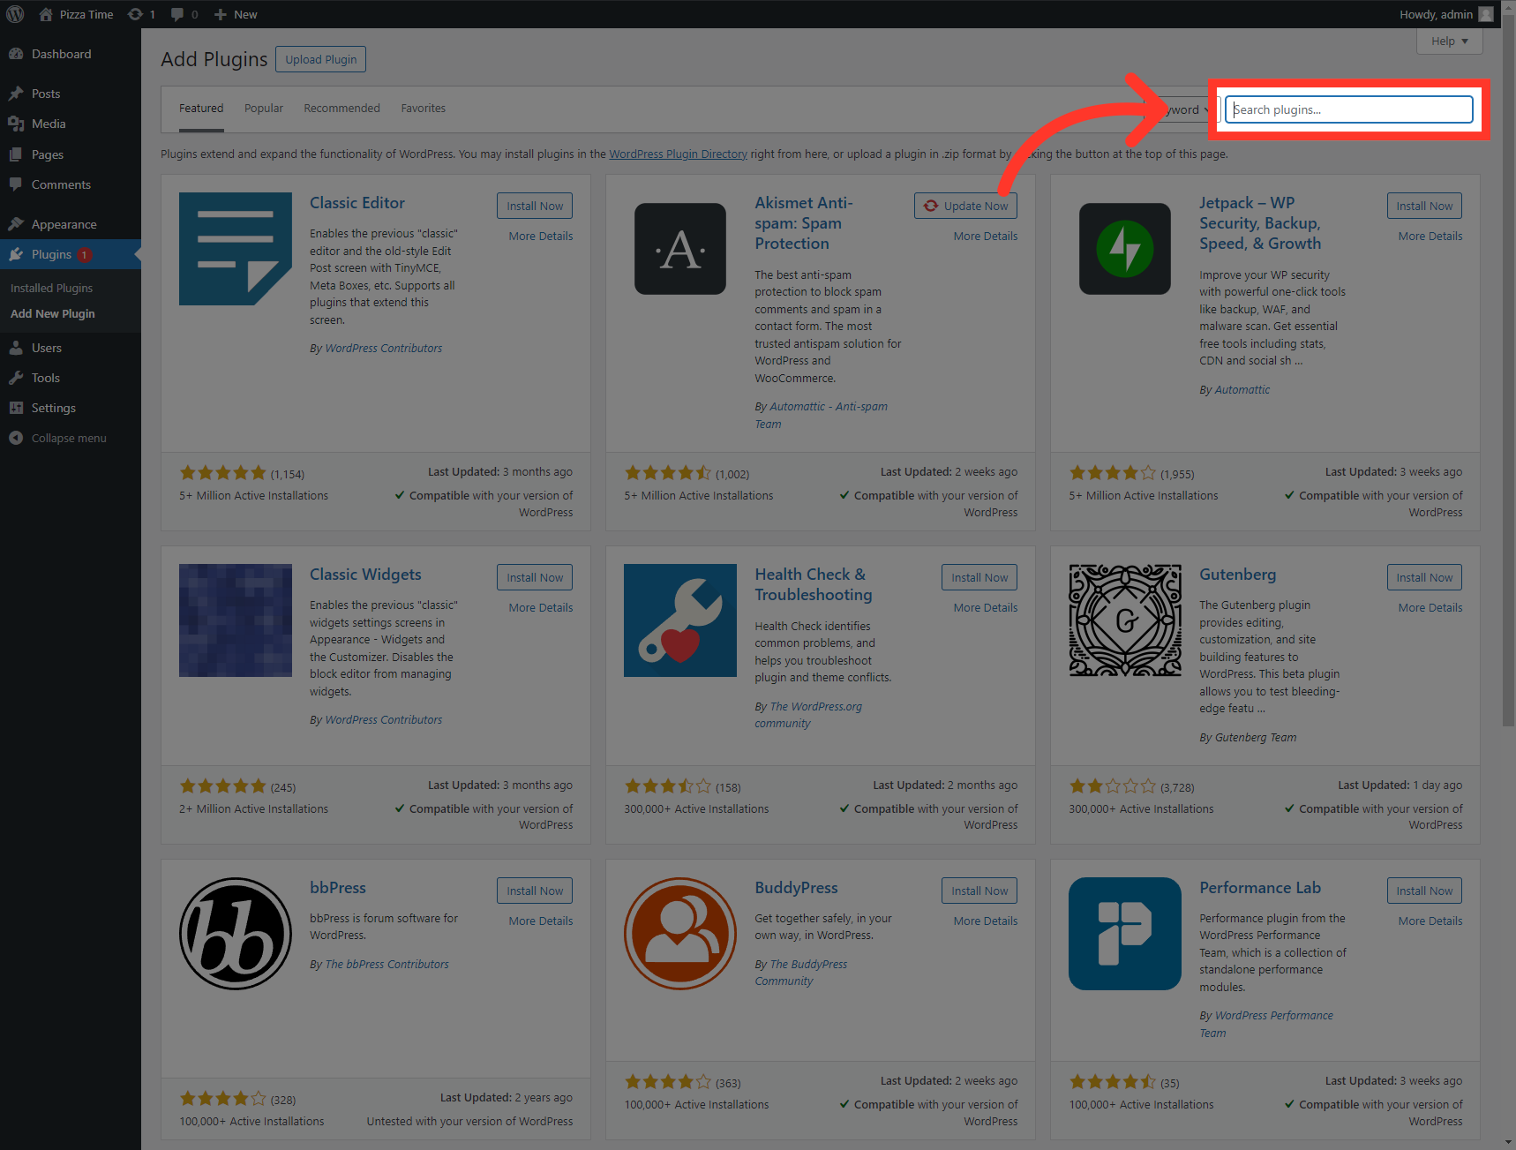Open the Tools section
The width and height of the screenshot is (1516, 1150).
click(44, 377)
